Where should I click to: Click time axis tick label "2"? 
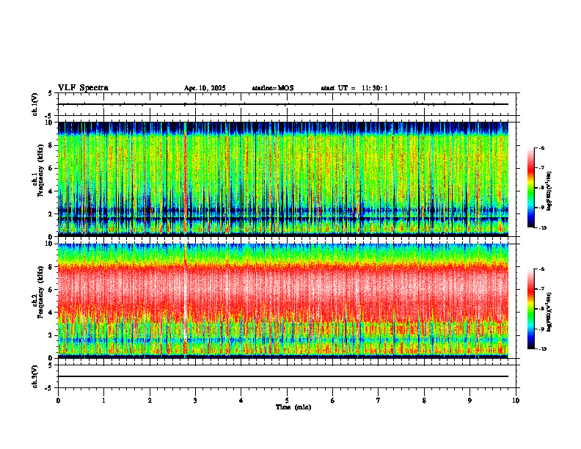pos(150,401)
